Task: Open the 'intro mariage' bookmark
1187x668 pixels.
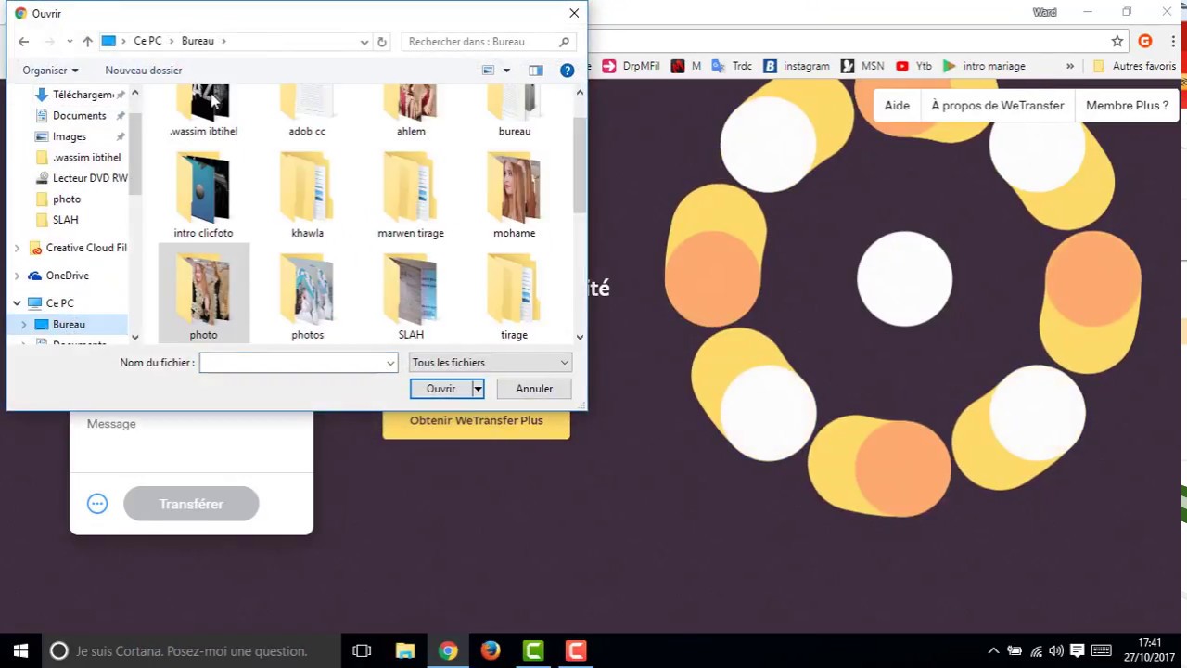Action: point(984,66)
